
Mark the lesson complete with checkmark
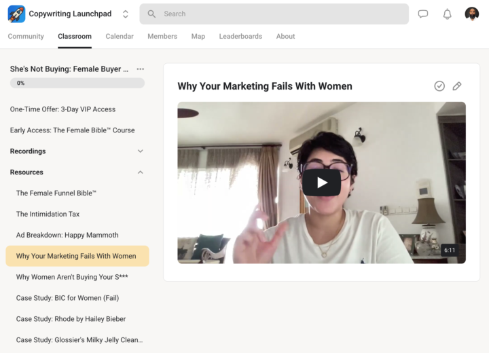click(x=439, y=86)
